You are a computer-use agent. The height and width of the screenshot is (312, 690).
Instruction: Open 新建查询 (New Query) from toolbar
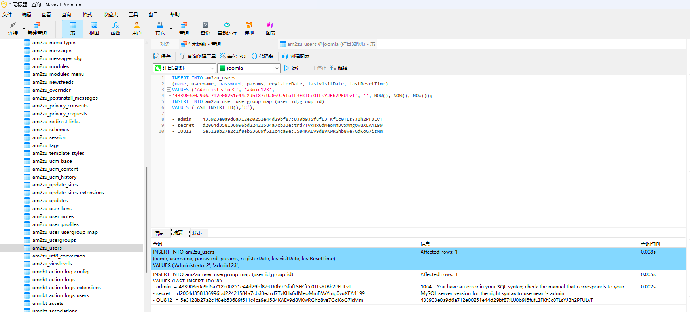pyautogui.click(x=37, y=28)
